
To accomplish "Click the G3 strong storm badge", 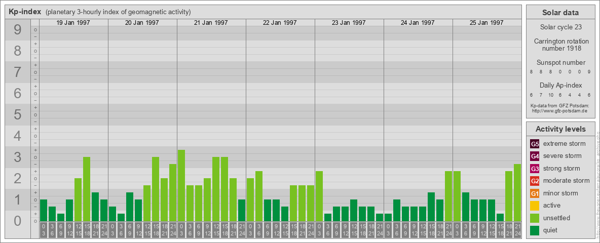I will 535,169.
